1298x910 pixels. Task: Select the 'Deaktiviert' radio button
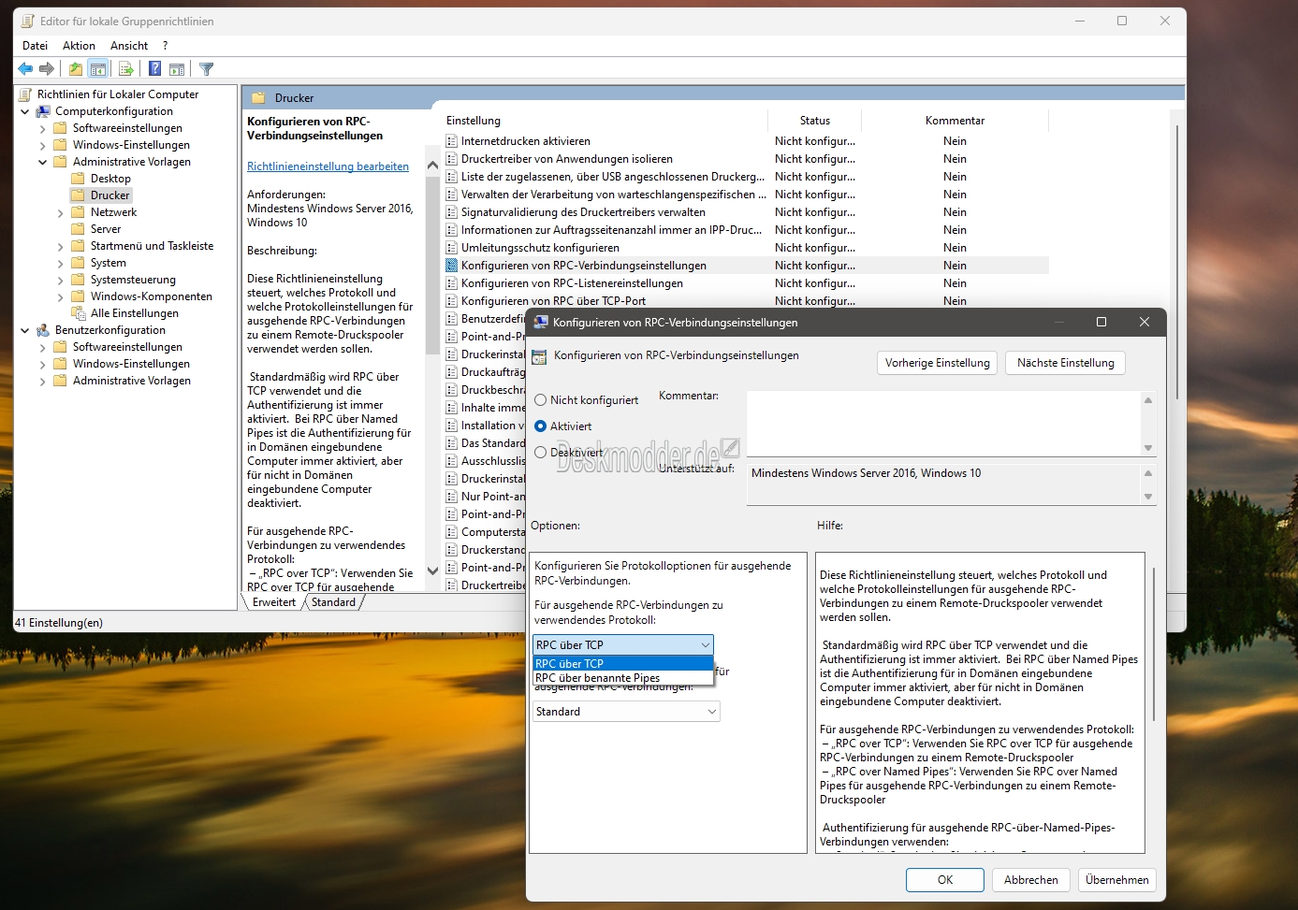[540, 453]
